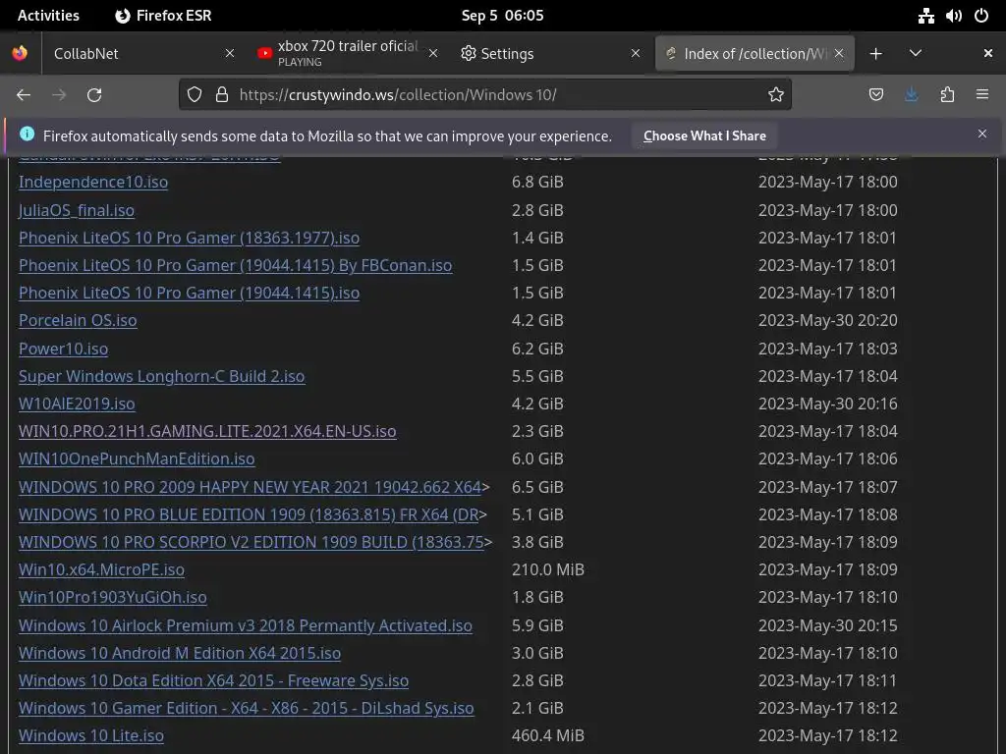The height and width of the screenshot is (754, 1006).
Task: Download Porcelain OS.iso
Action: coord(78,320)
